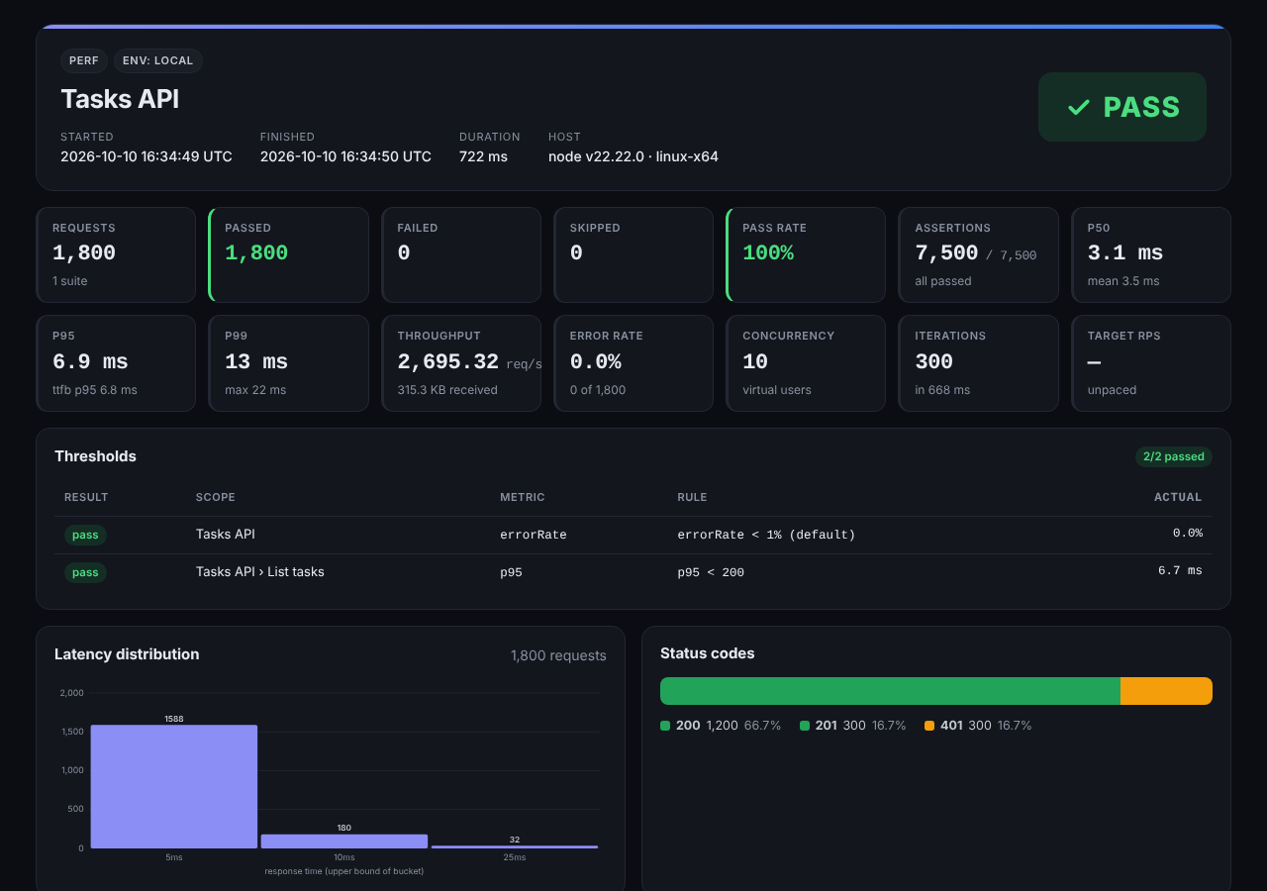Click the started time 2026-10-10 16:34:49 UTC

pos(146,156)
